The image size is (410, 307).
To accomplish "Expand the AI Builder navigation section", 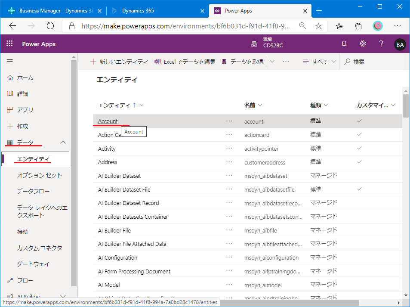I will tap(63, 296).
